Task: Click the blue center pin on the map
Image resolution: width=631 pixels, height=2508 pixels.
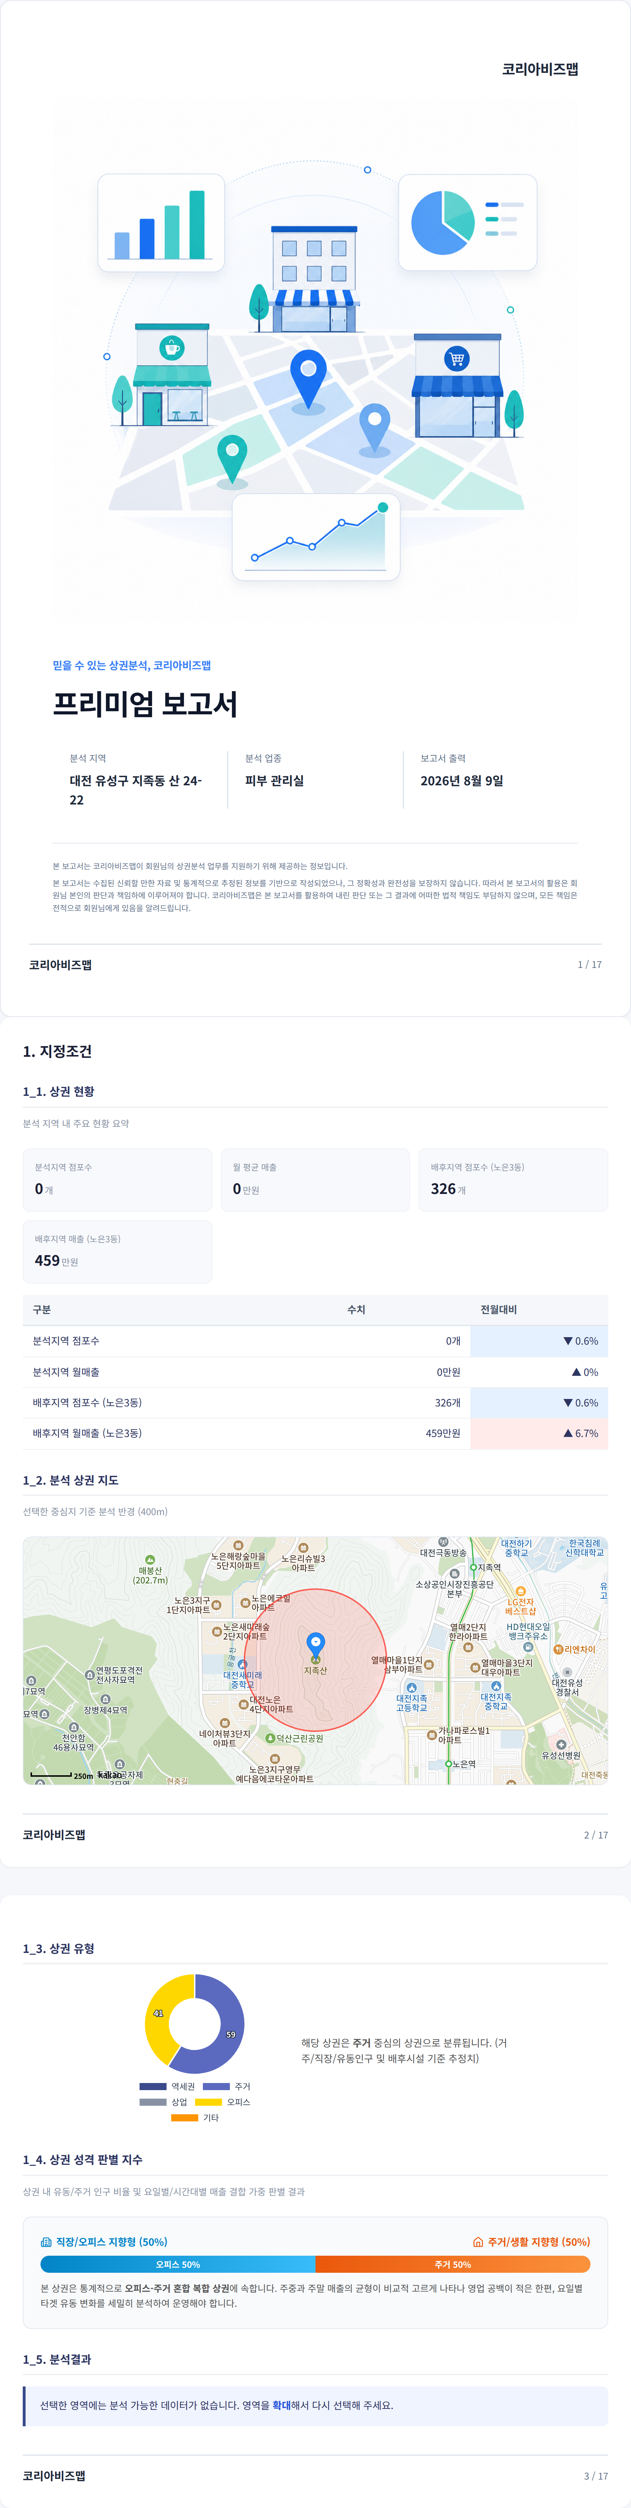Action: [315, 1645]
